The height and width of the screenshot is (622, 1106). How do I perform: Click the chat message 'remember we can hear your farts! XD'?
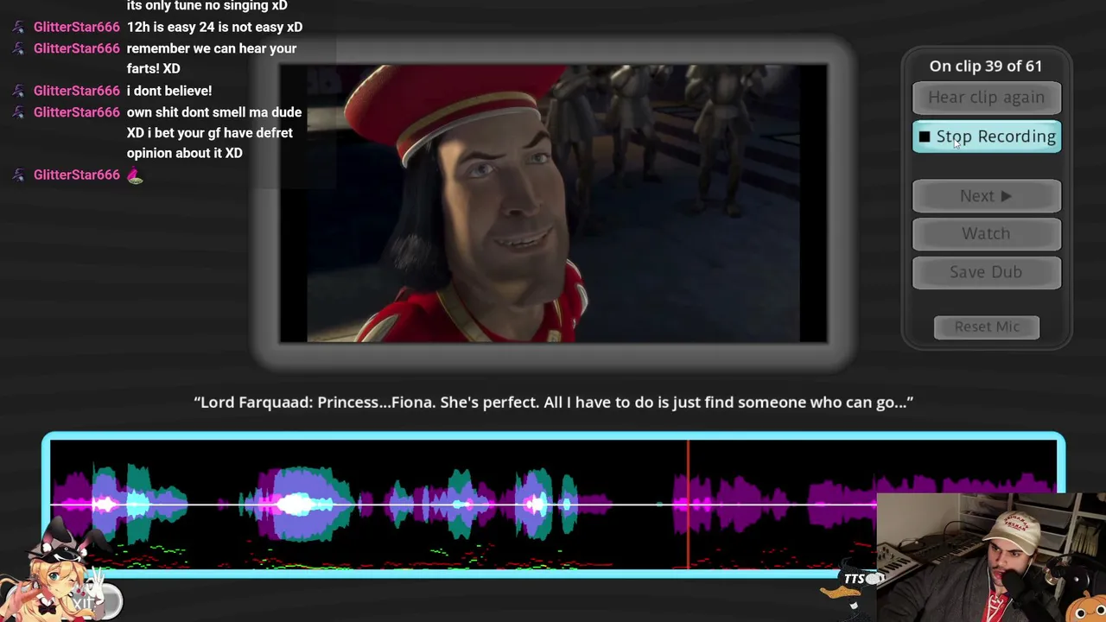212,58
